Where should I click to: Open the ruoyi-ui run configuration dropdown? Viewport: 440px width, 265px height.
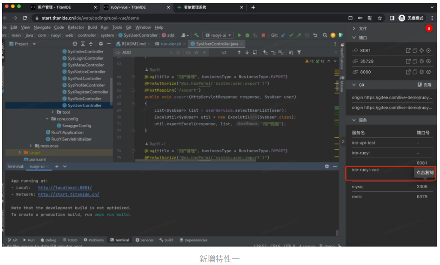[x=219, y=35]
